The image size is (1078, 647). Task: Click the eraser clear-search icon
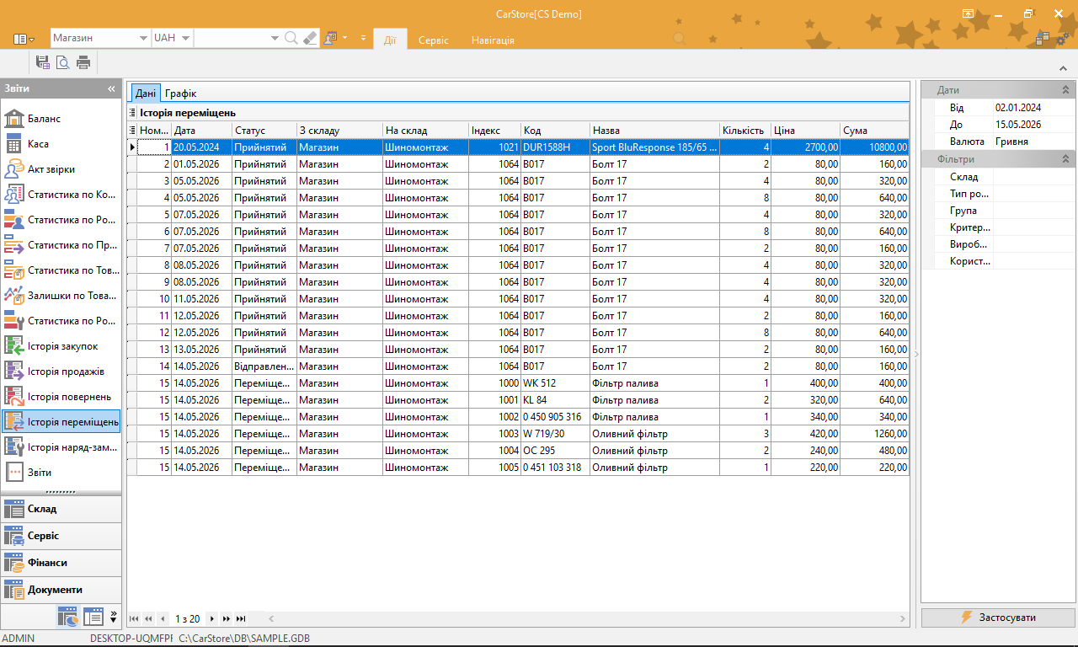click(310, 39)
